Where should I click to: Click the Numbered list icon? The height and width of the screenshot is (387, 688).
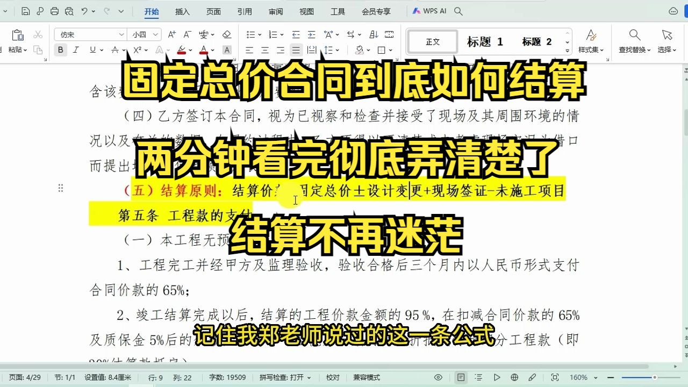(273, 34)
